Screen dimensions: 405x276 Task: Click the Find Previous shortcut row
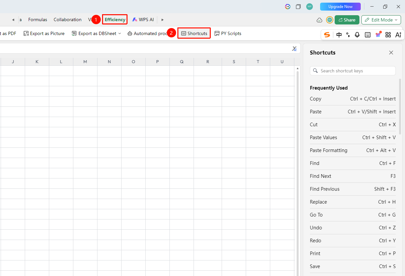click(353, 189)
